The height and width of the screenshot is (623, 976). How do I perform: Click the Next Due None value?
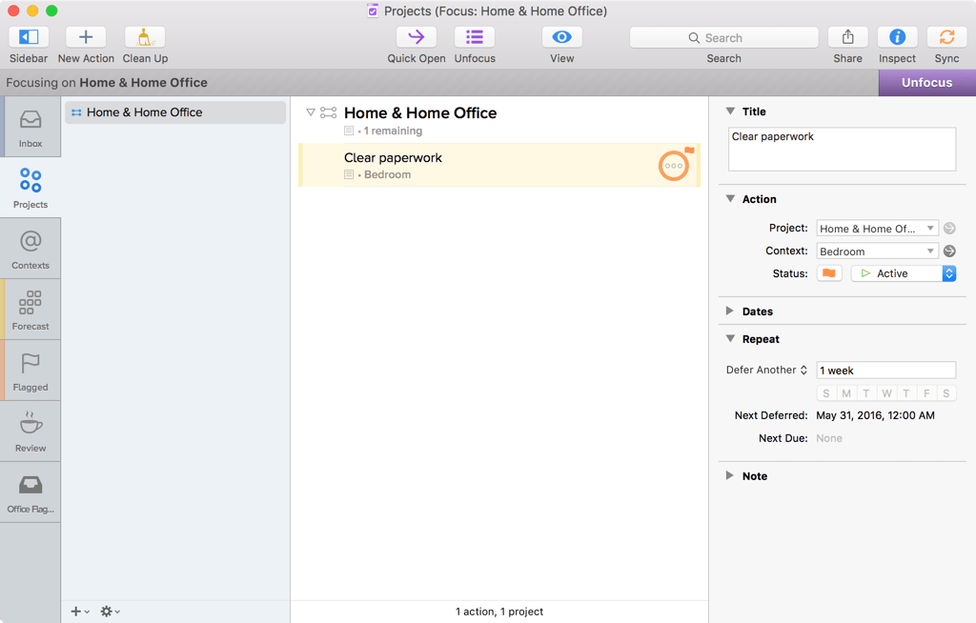(829, 438)
